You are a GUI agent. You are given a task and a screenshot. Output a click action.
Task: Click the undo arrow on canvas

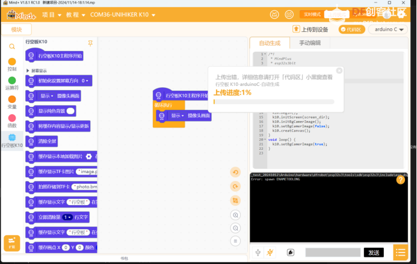[235, 172]
